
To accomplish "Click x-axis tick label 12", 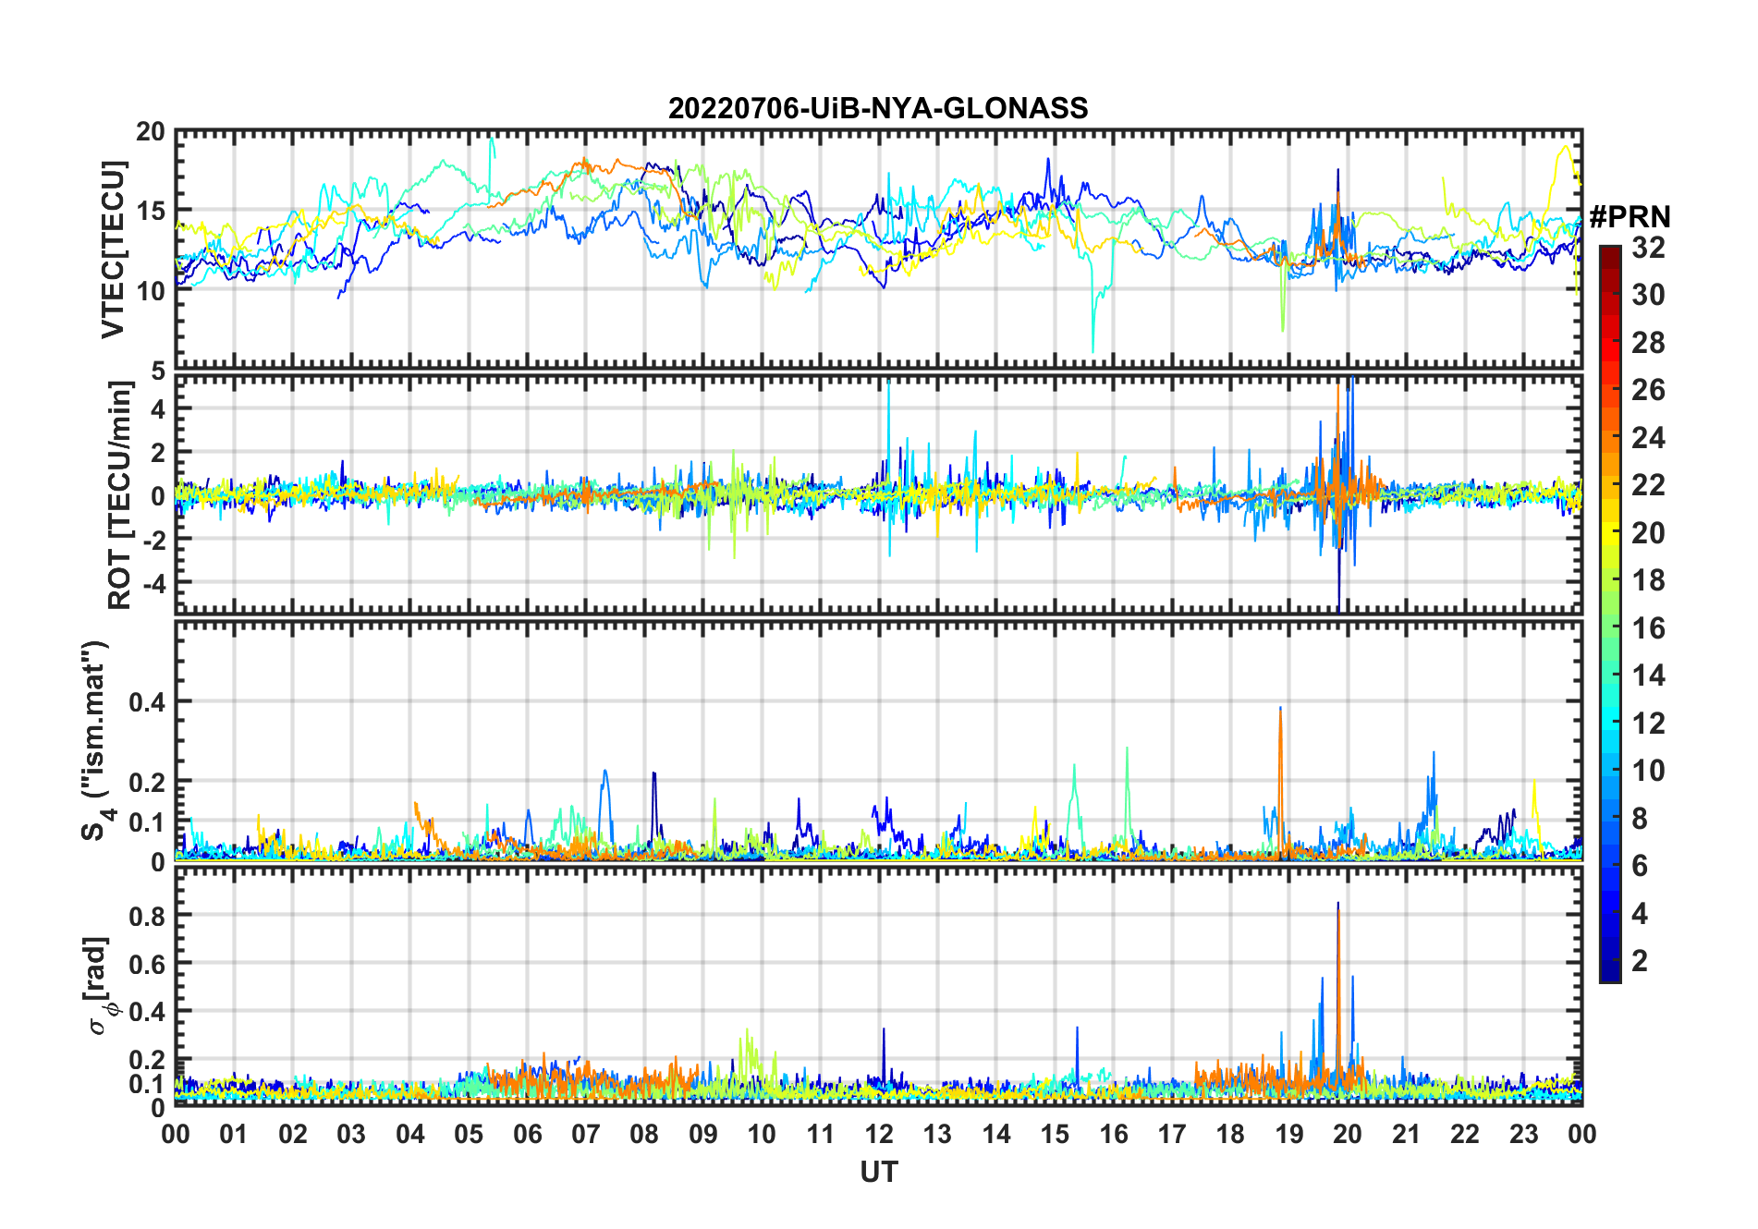I will point(879,1134).
